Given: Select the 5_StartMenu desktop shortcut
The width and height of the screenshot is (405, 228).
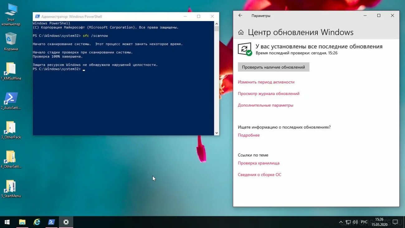Looking at the screenshot, I should [11, 189].
